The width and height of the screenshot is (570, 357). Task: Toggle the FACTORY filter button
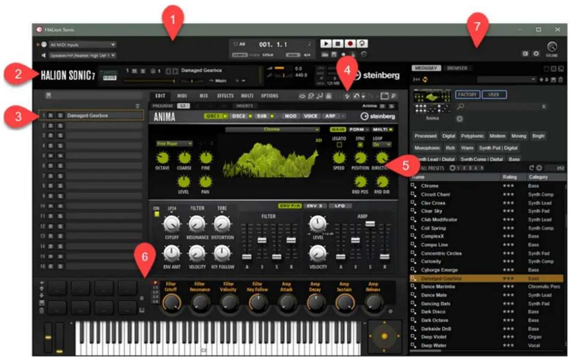467,95
